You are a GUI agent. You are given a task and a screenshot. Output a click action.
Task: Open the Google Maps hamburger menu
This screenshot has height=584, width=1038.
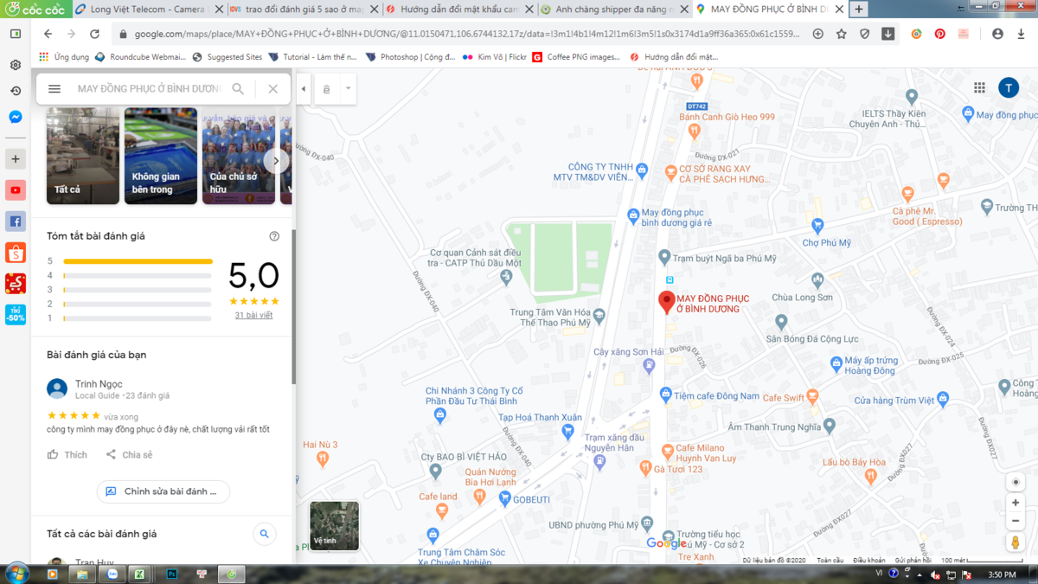[54, 88]
